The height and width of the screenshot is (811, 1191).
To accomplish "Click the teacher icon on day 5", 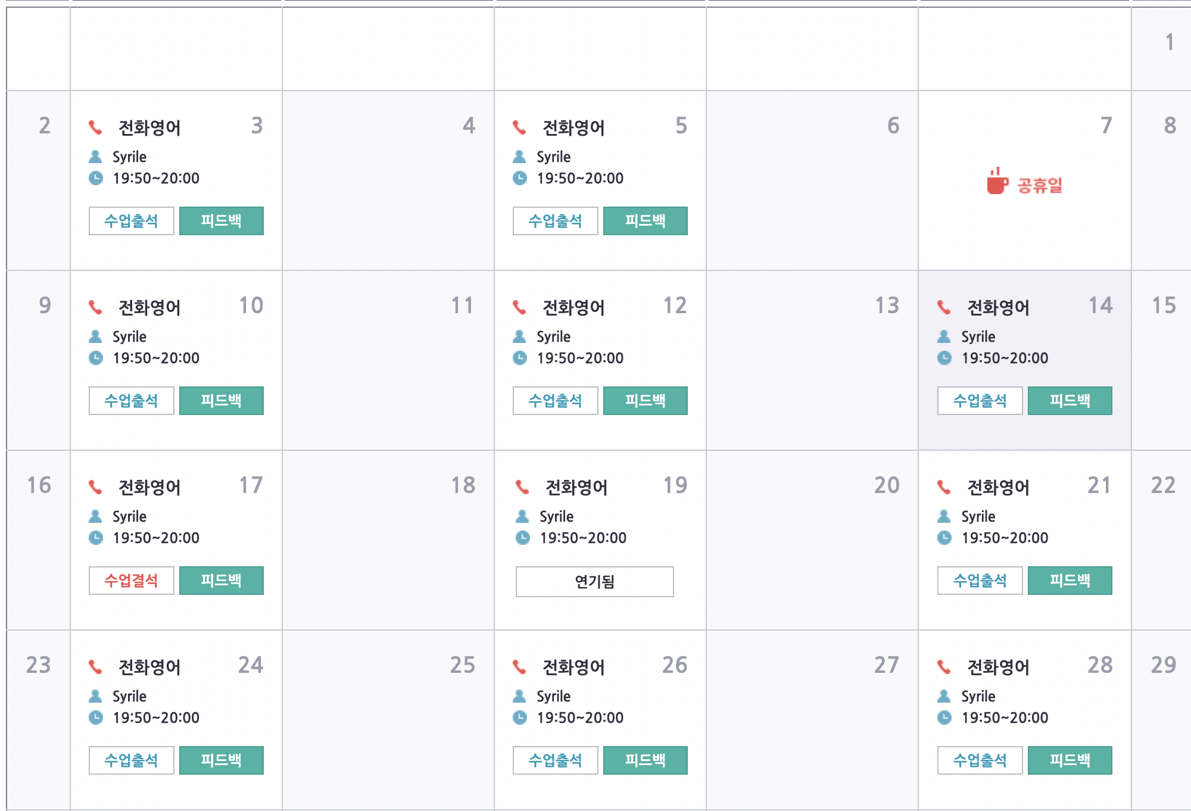I will point(519,157).
